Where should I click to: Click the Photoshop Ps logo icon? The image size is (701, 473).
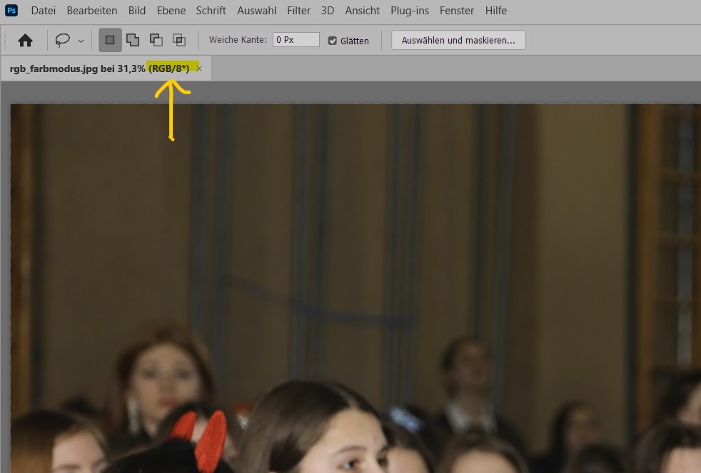click(x=11, y=10)
